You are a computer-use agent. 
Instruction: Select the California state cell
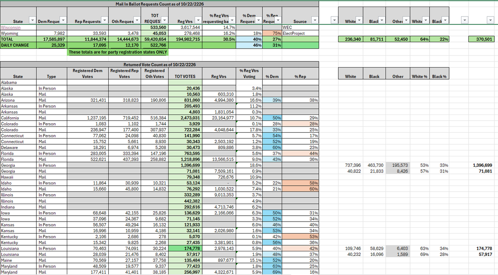[18, 118]
